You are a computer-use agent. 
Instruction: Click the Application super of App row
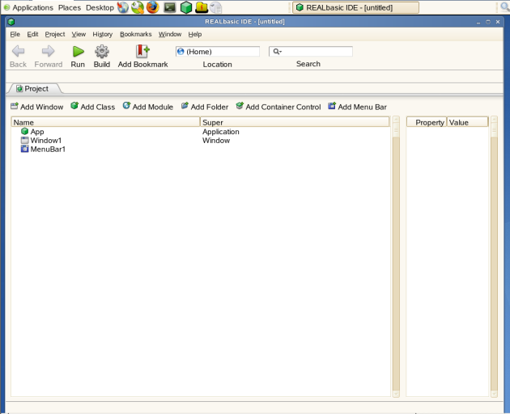(221, 132)
